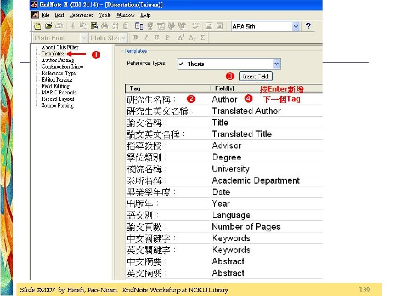
Task: Click the Insert Object icon next to picture
Action: click(x=219, y=26)
